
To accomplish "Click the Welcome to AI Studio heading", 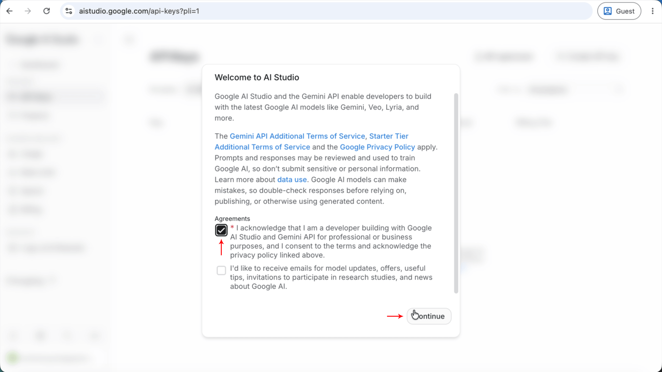I will click(257, 77).
